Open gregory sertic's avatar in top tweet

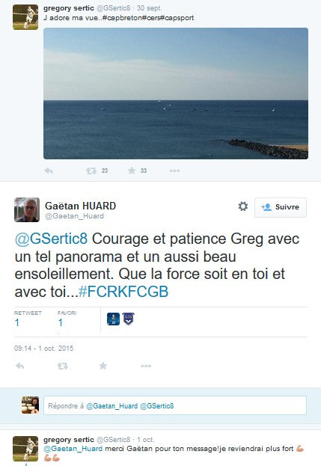pos(25,17)
